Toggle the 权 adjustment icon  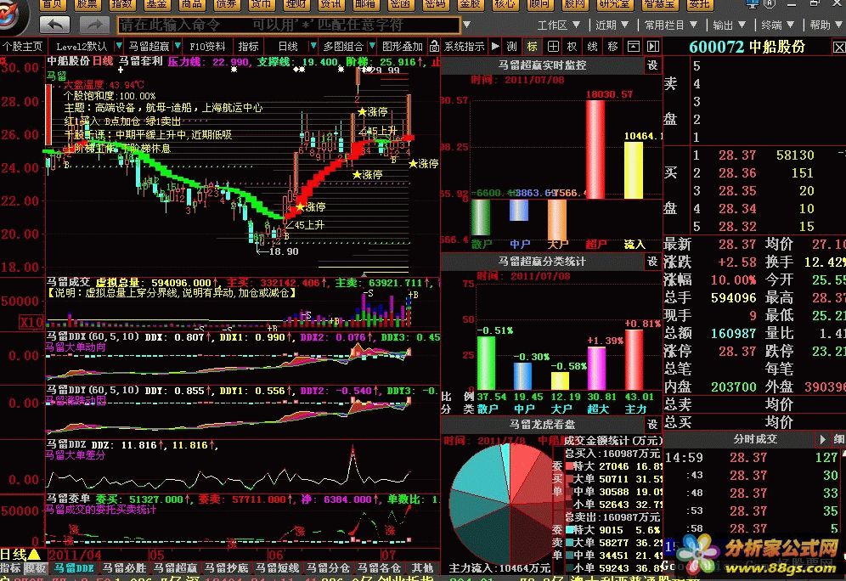click(572, 47)
